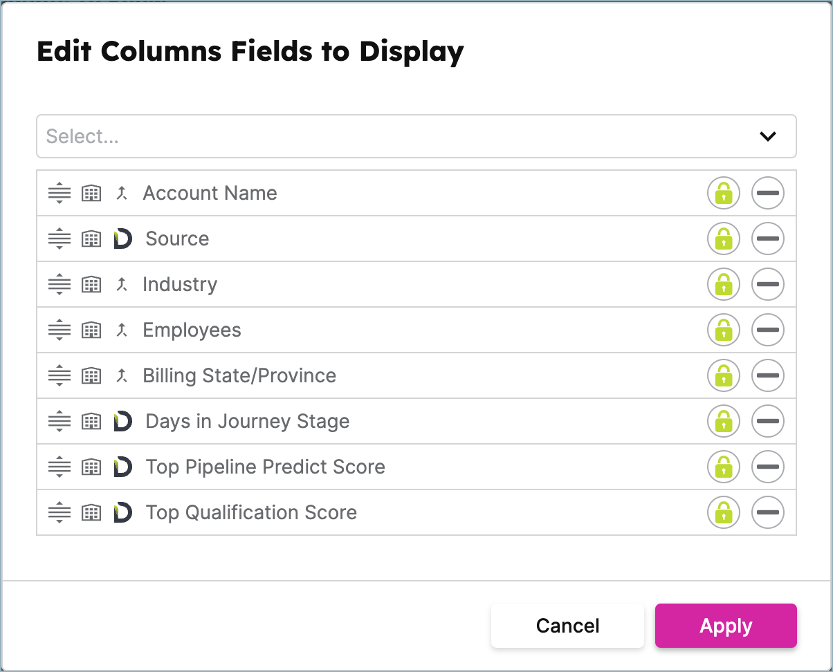Click the D logo icon next to Source
The image size is (833, 672).
coord(122,239)
